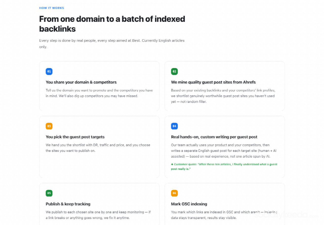Click the "You mark which links are indexed in GSC" description

(x=224, y=215)
